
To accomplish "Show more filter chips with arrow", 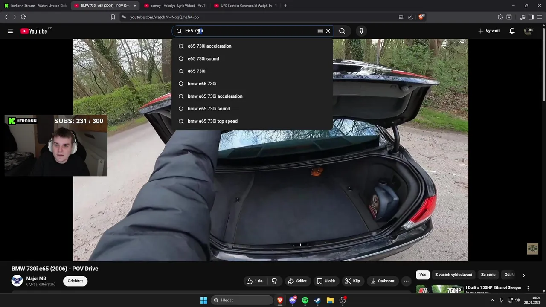I will click(523, 275).
